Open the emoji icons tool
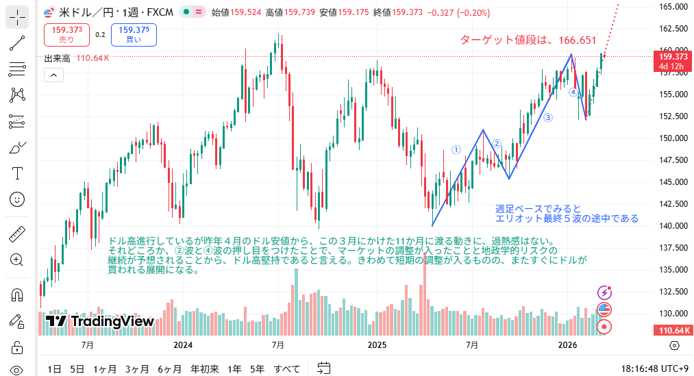 [x=17, y=199]
